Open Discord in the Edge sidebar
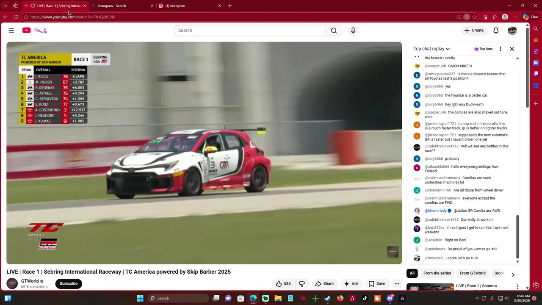Screen dimensions: 542x305 coord(536,62)
